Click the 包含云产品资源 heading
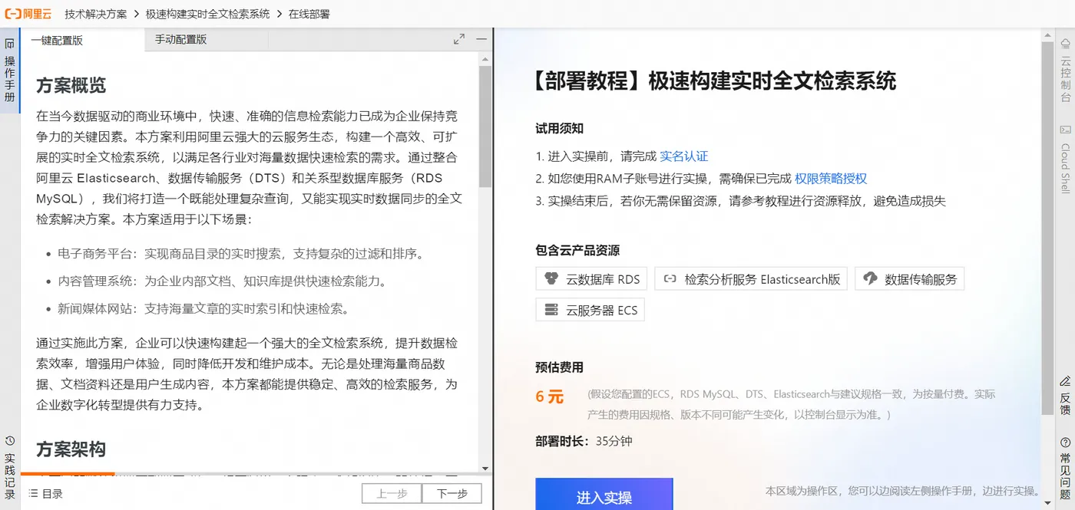The width and height of the screenshot is (1075, 510). [577, 250]
